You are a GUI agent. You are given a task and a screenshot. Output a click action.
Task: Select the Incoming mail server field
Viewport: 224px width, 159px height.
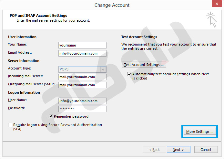[82, 77]
